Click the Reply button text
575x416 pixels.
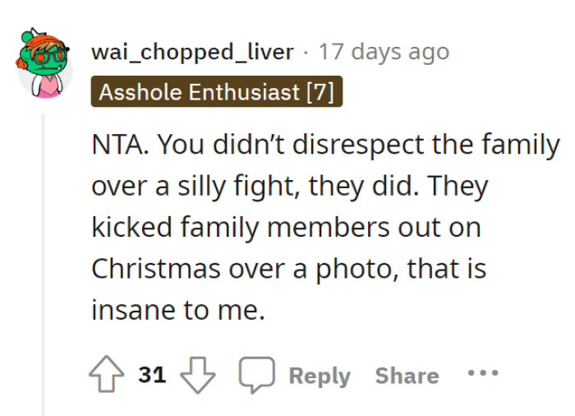click(x=320, y=376)
